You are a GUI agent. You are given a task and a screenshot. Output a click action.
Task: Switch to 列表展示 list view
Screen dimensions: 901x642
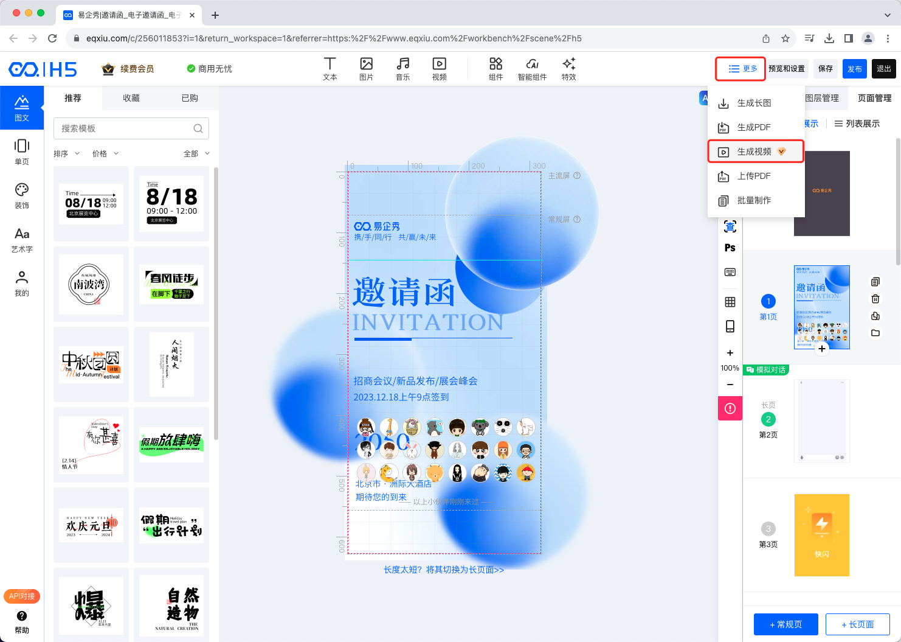(x=857, y=124)
